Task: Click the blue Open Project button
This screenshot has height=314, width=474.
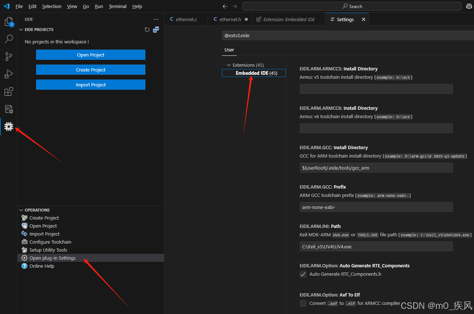Action: 91,55
